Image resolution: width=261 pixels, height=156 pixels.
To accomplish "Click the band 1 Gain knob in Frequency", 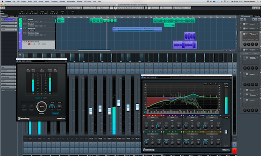I will 158,127.
